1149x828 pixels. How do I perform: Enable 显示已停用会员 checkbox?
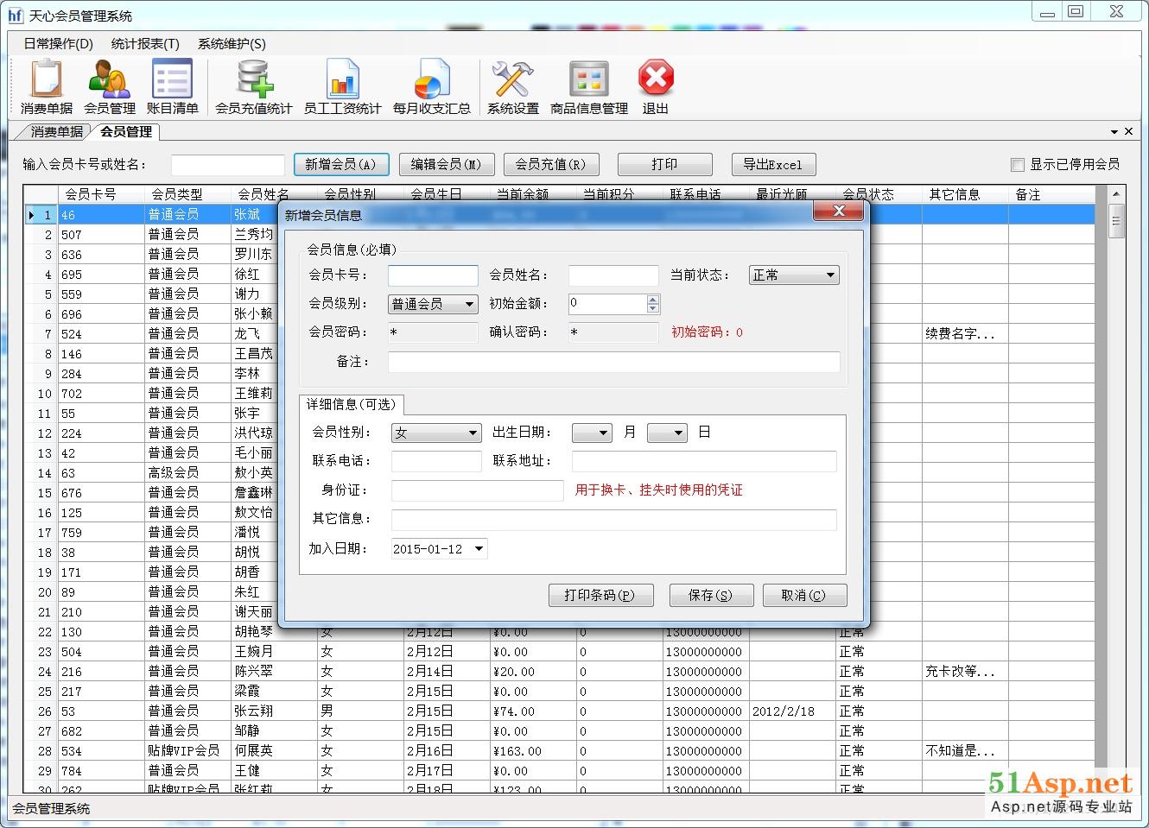pos(1018,165)
